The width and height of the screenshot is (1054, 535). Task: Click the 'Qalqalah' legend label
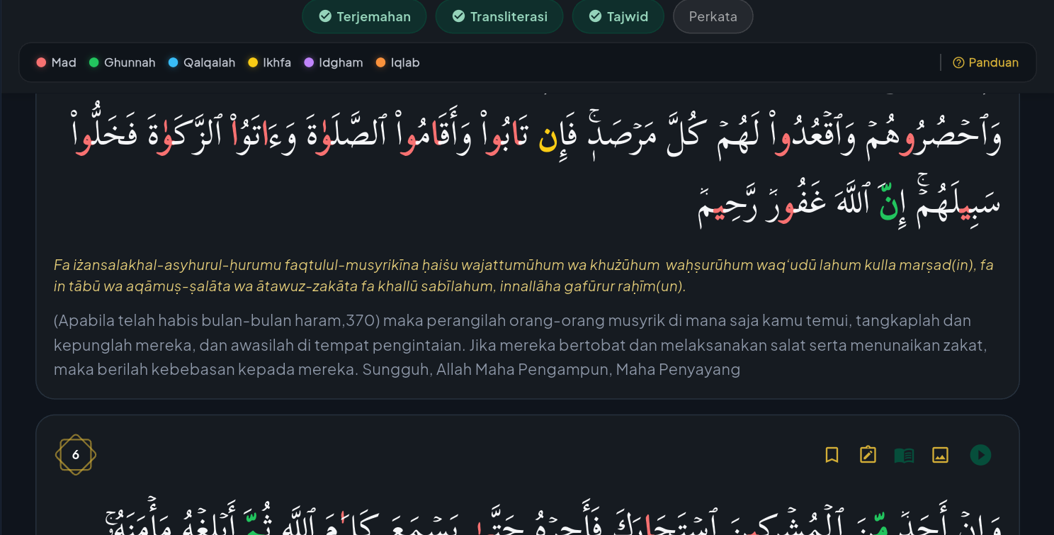click(209, 62)
